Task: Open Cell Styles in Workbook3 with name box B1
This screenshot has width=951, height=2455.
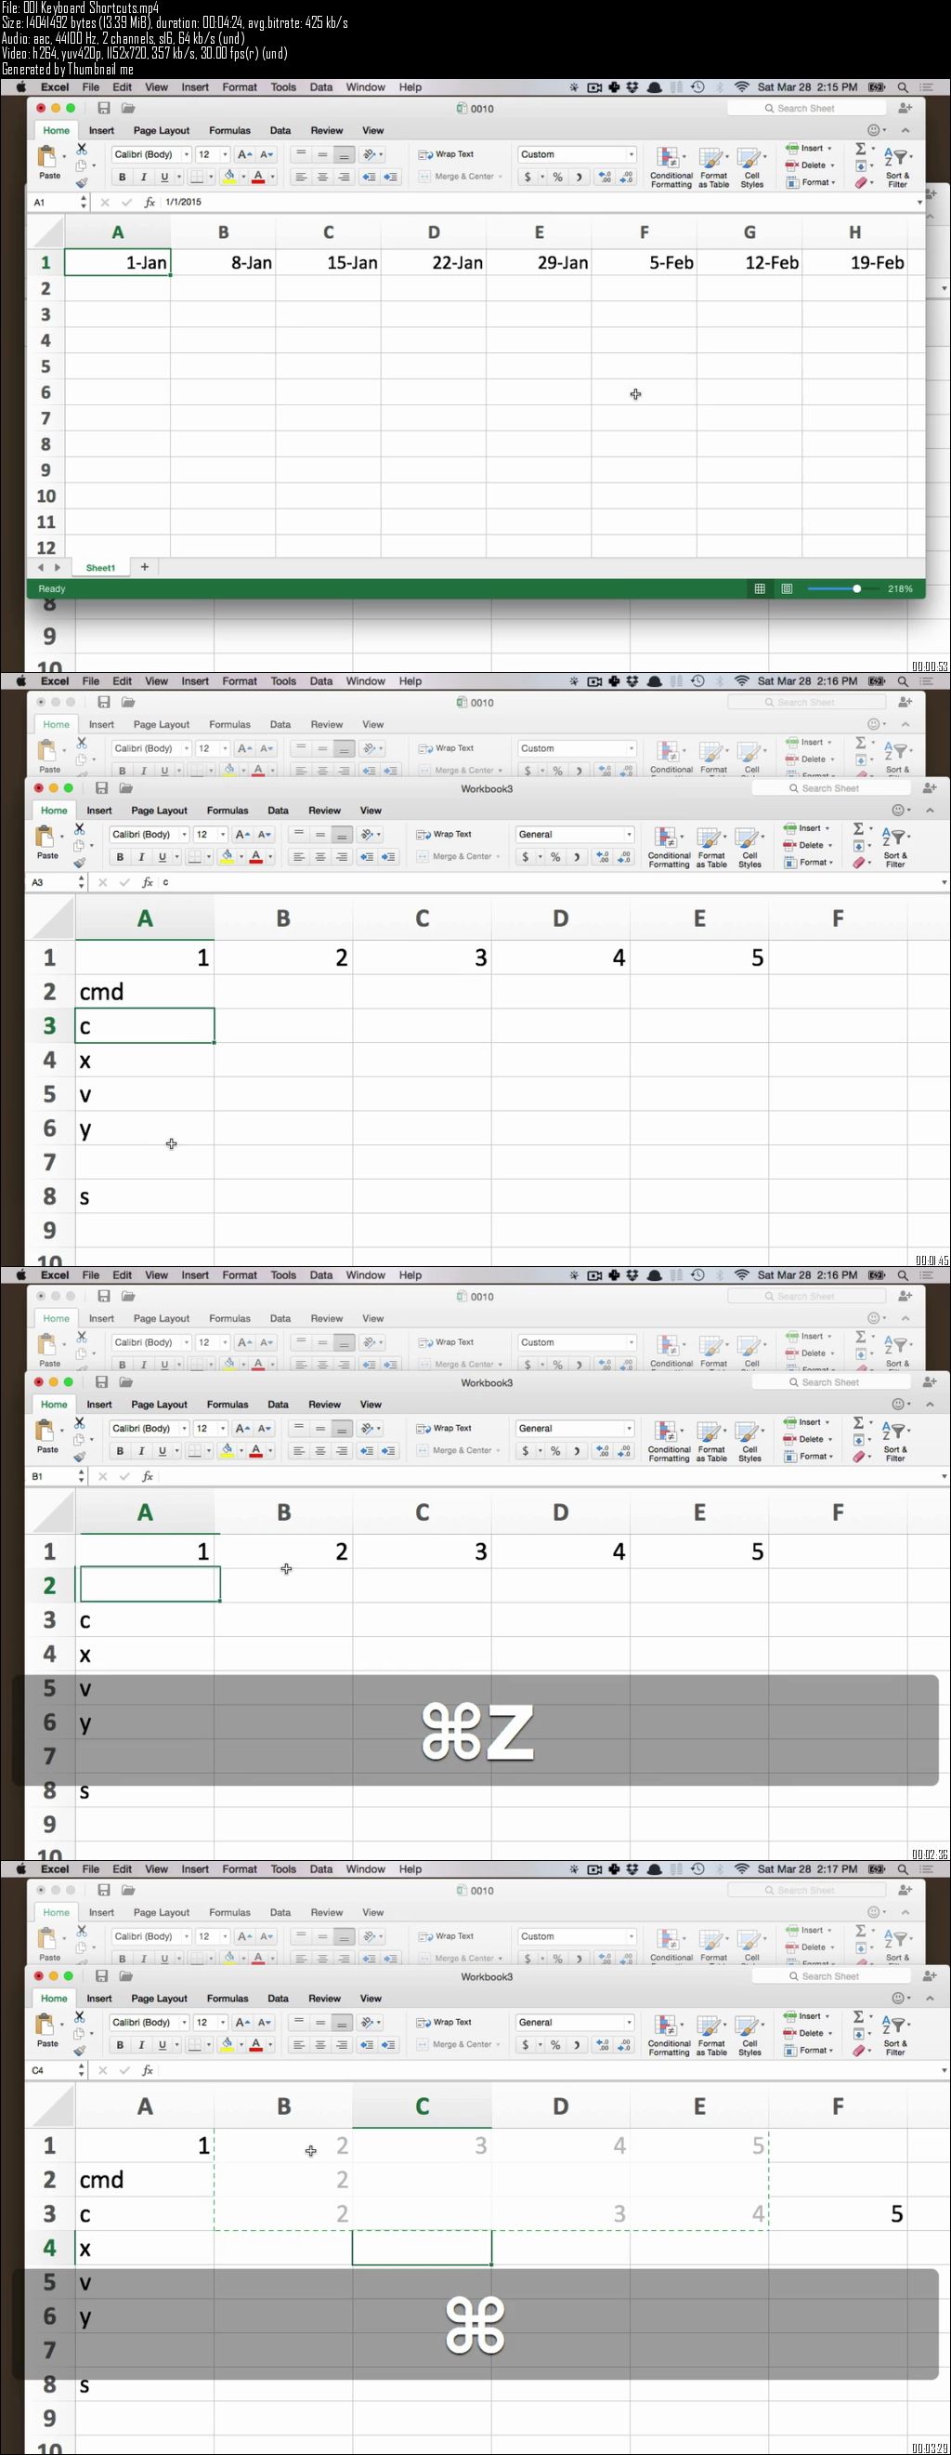Action: click(x=749, y=1440)
